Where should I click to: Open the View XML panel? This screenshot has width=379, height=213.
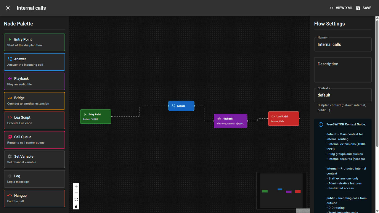click(341, 8)
